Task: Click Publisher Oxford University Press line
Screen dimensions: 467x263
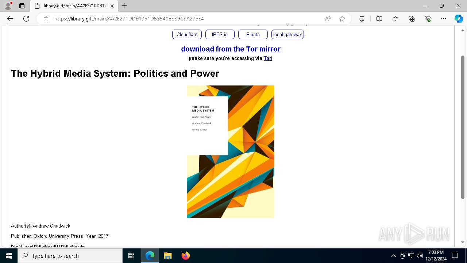Action: (x=59, y=236)
